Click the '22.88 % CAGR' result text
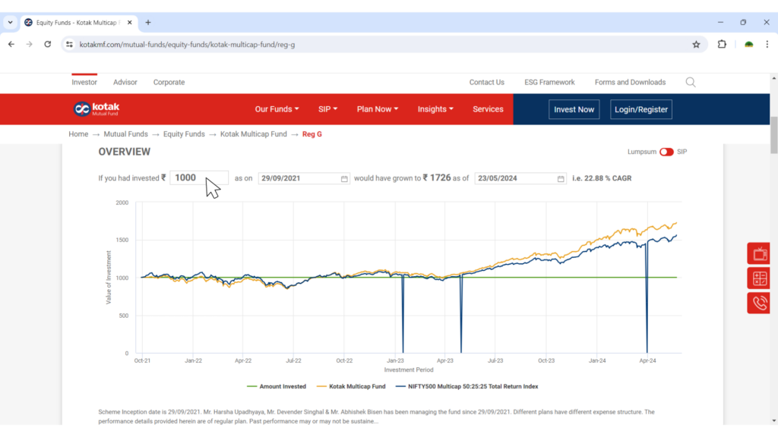The image size is (778, 437). 608,178
